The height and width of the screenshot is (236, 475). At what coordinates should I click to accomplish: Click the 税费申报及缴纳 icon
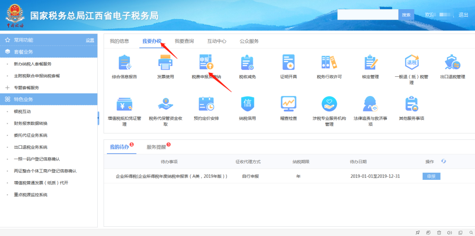[x=206, y=63]
